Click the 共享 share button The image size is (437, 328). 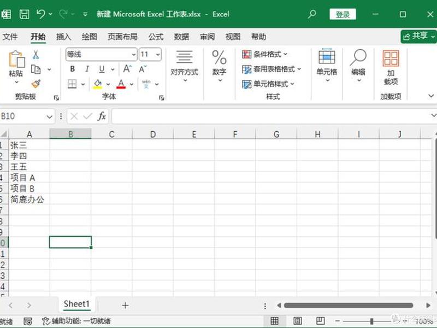418,37
